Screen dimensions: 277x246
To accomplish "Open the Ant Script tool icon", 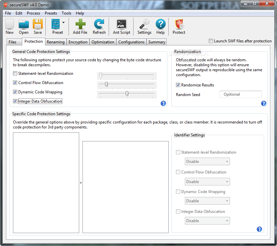I will (x=122, y=24).
